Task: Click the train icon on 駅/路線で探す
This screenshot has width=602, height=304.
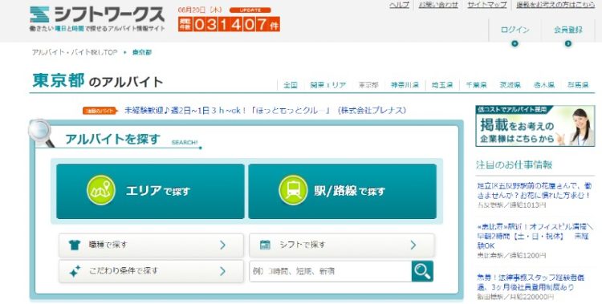Action: point(293,190)
